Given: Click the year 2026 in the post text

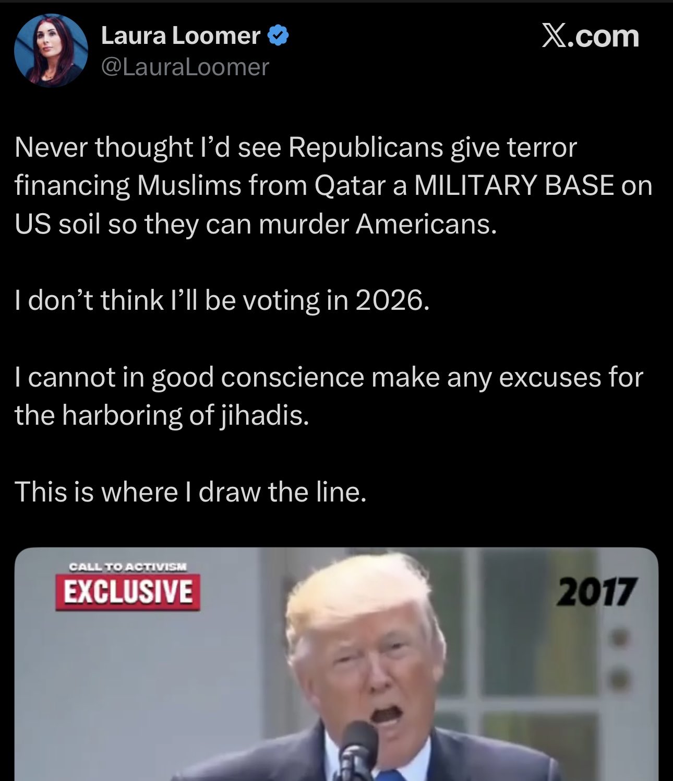Looking at the screenshot, I should click(x=392, y=300).
